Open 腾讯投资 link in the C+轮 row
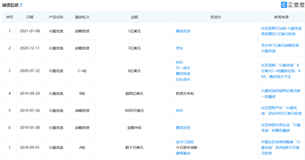 pos(183,74)
